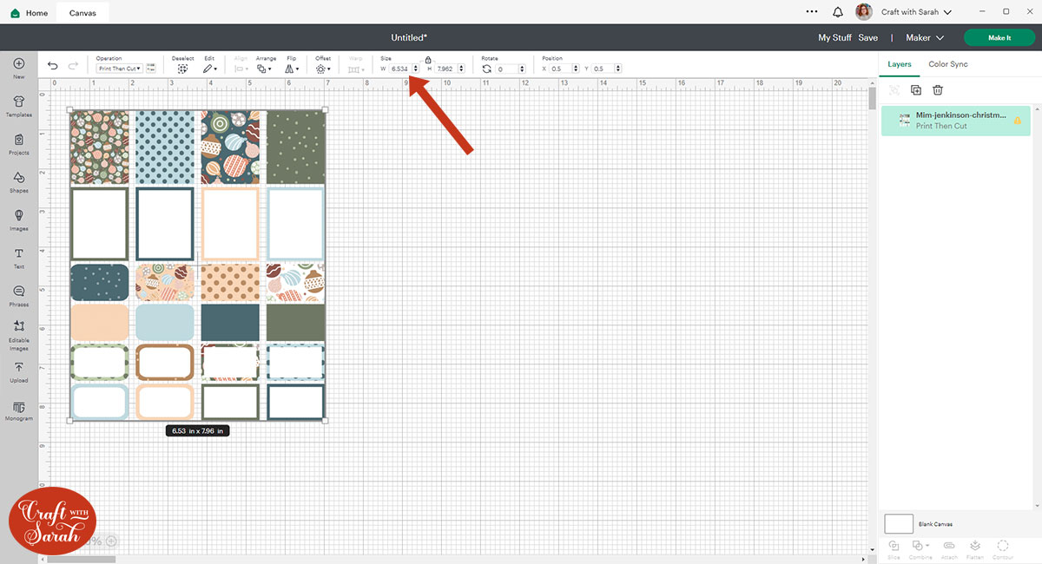
Task: Click the greyed-out group icon in Layers
Action: 894,89
